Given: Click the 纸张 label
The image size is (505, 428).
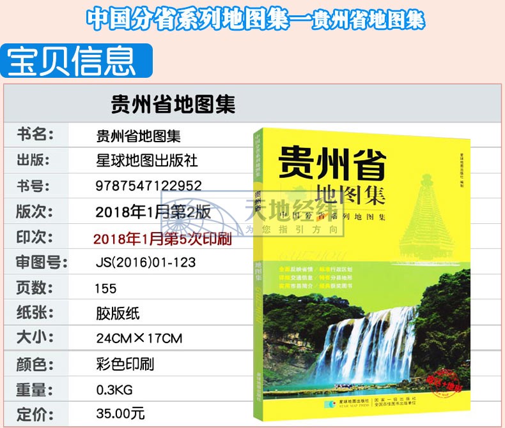Looking at the screenshot, I should [35, 313].
